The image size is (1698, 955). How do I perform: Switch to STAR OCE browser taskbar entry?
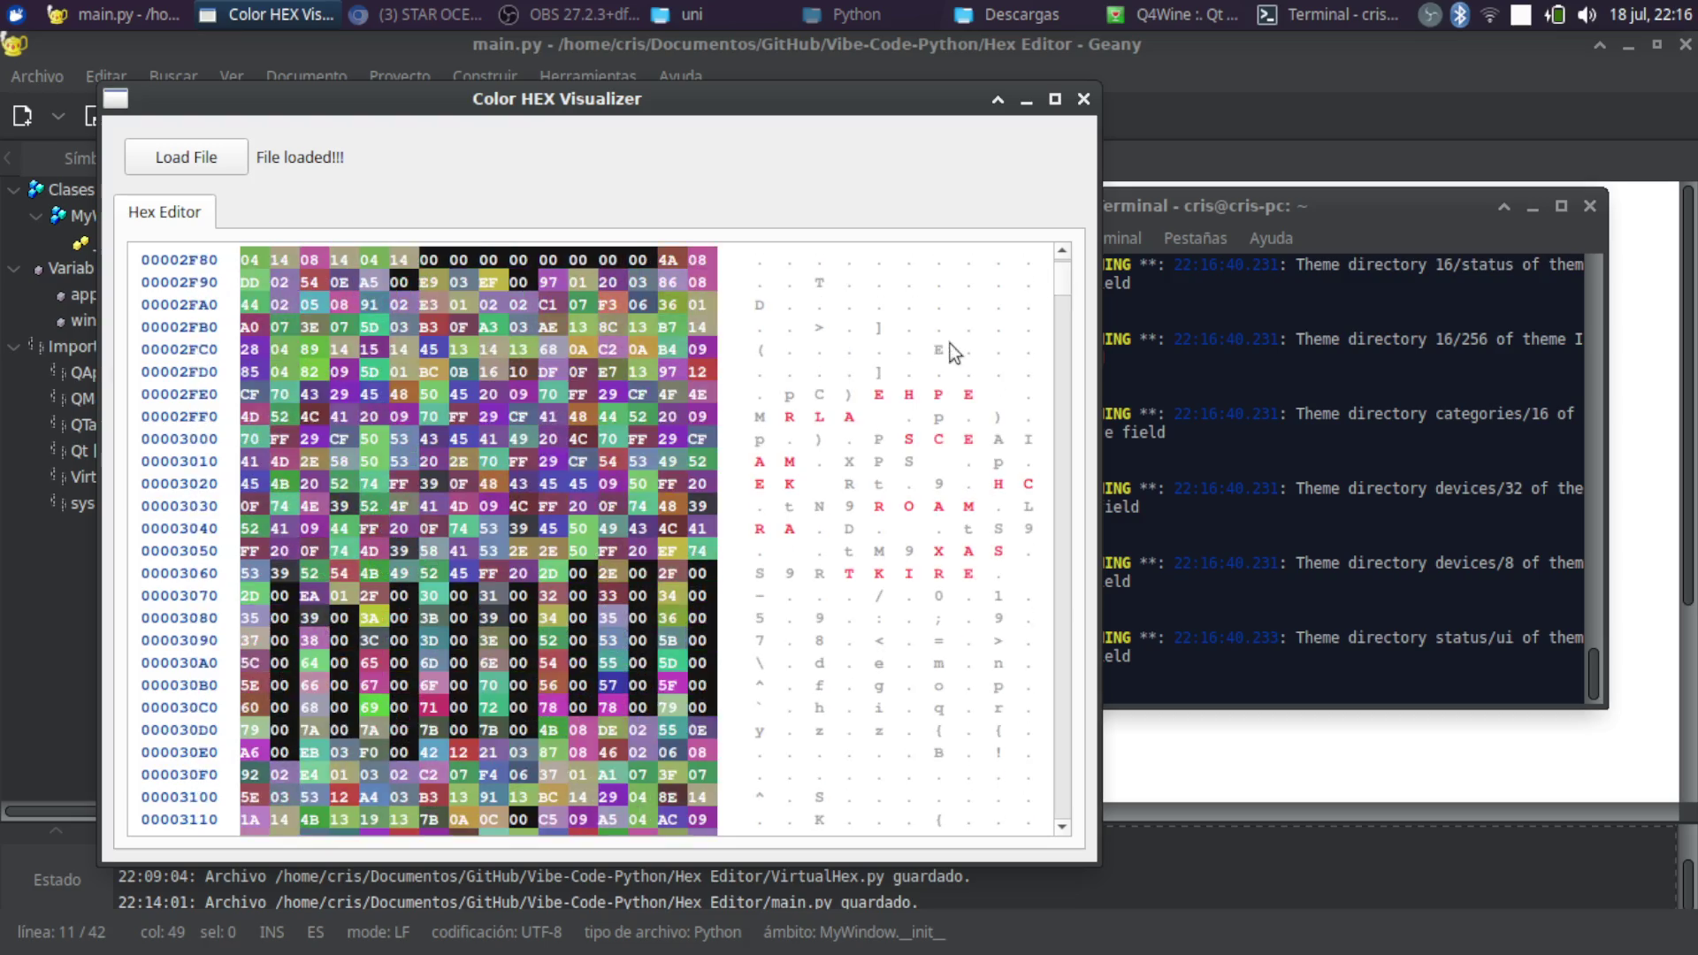pyautogui.click(x=416, y=14)
